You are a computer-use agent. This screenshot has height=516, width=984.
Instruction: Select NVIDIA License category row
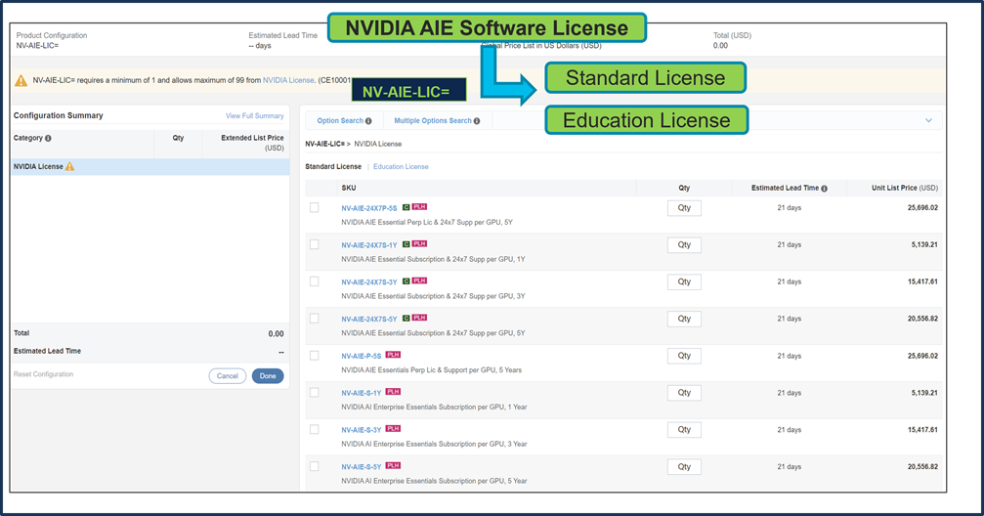[150, 167]
